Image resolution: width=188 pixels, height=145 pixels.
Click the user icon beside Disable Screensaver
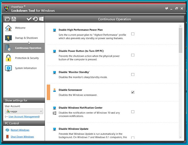tap(54, 90)
